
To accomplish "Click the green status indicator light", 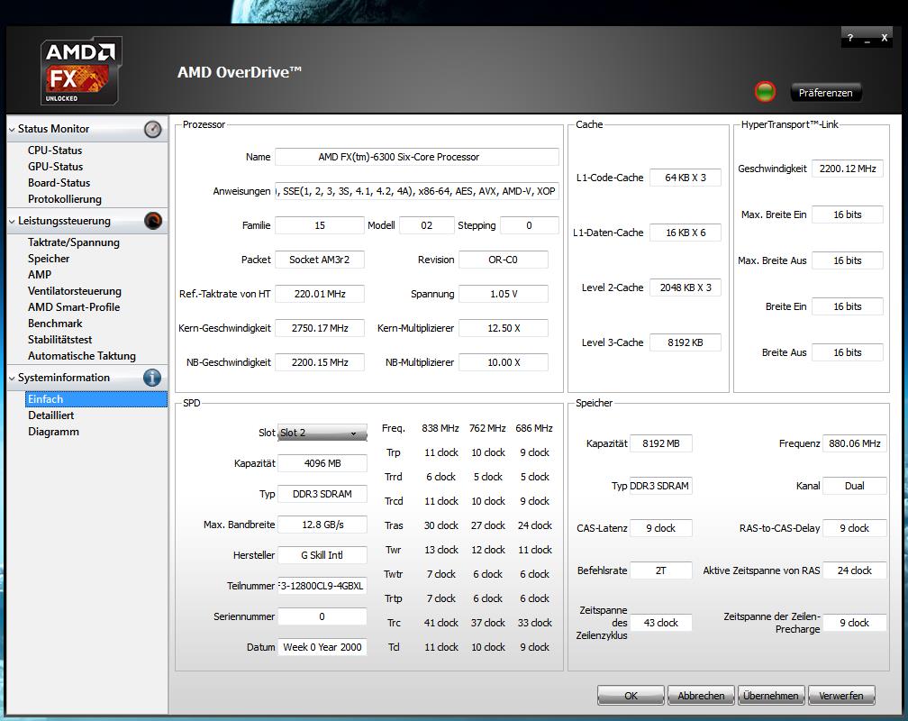I will (765, 92).
